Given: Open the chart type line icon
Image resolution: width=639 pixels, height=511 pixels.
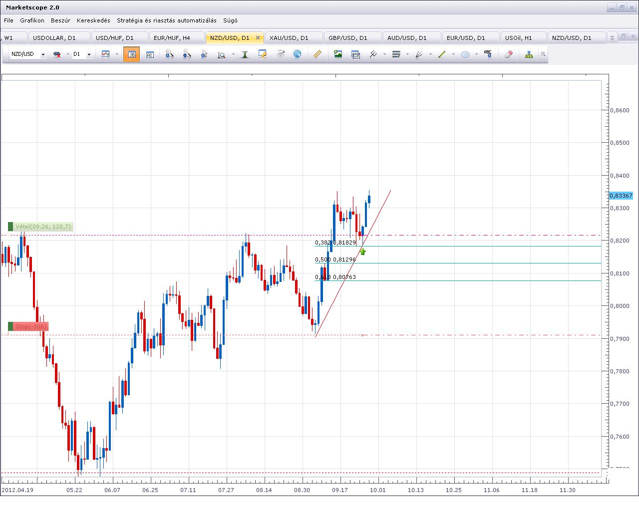Looking at the screenshot, I should point(105,54).
